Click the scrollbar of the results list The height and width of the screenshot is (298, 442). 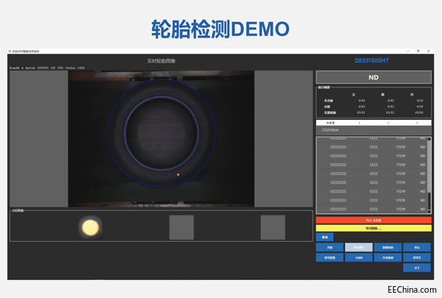(x=429, y=175)
